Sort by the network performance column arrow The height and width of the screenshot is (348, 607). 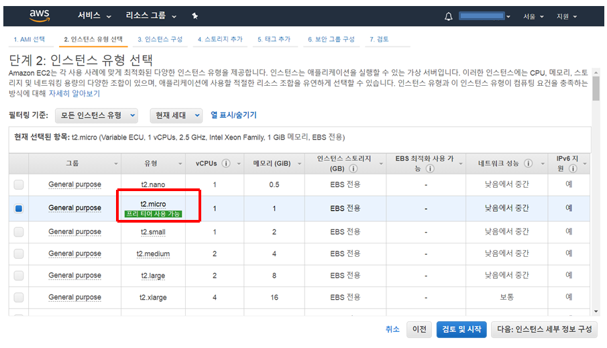pyautogui.click(x=543, y=164)
